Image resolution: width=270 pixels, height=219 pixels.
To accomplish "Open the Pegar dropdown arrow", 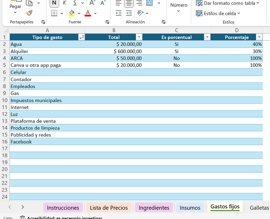I will [x=15, y=12].
